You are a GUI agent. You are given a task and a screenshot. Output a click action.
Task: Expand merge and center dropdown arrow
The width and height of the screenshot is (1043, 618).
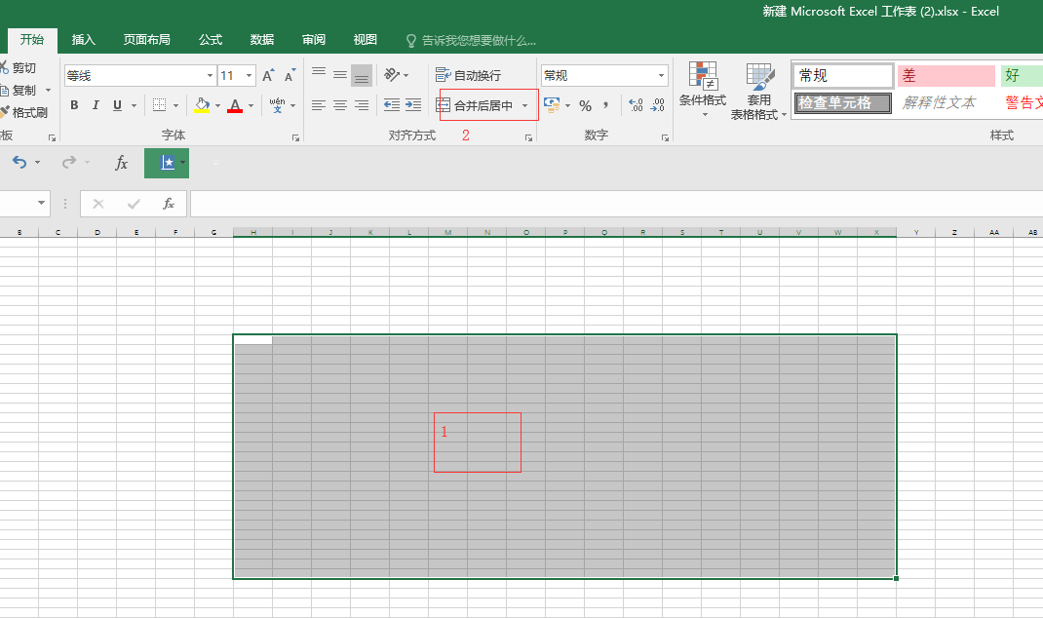pos(524,105)
